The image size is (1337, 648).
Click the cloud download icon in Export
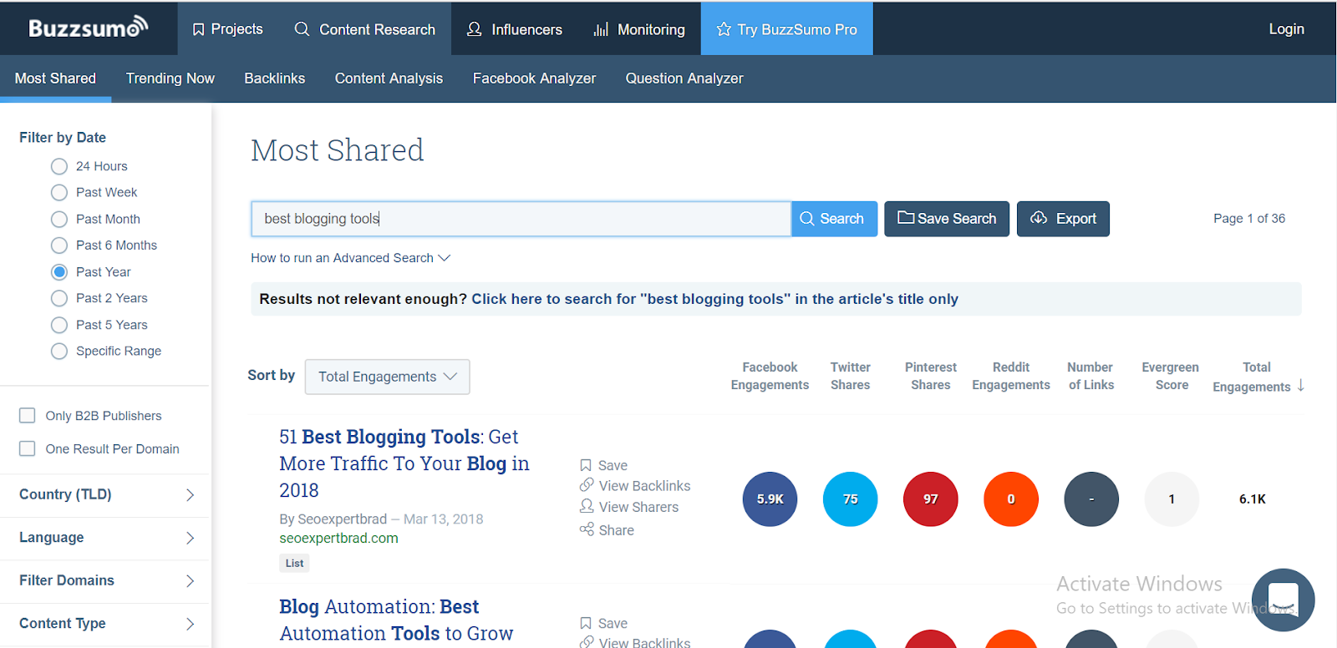[1039, 218]
